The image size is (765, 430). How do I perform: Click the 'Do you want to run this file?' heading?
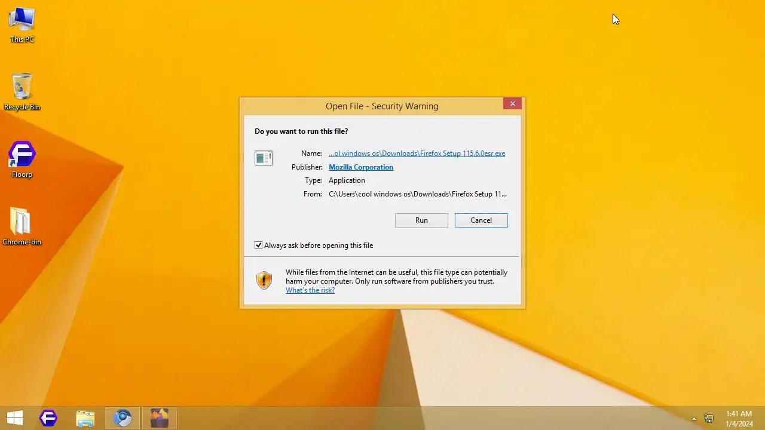click(301, 131)
